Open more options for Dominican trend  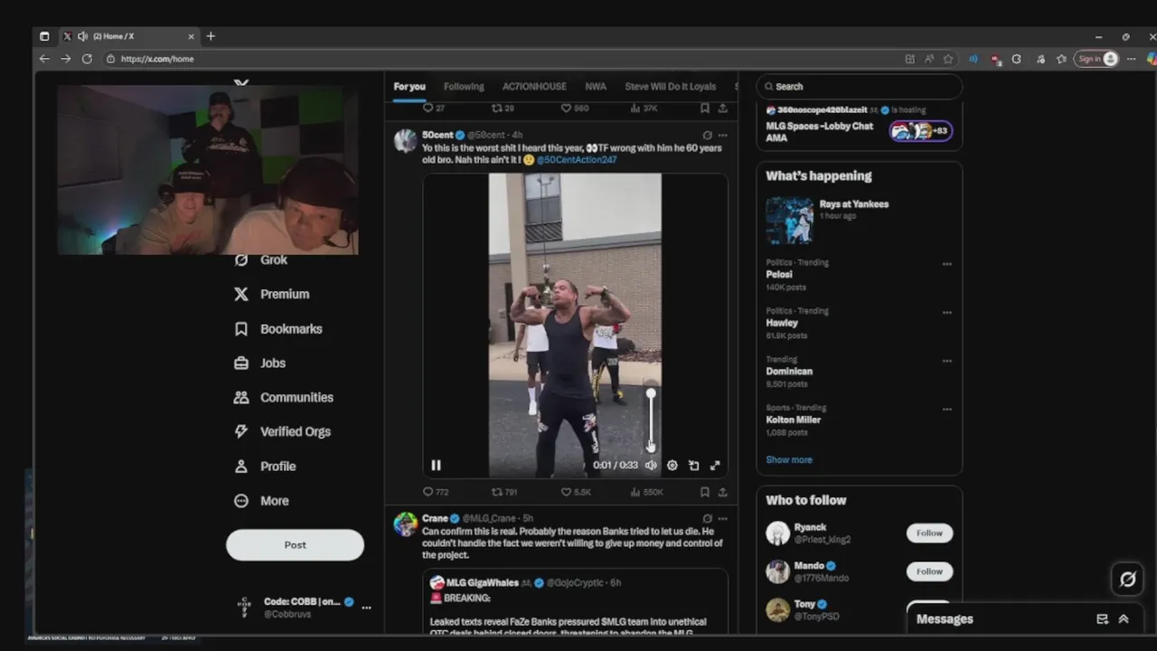946,361
